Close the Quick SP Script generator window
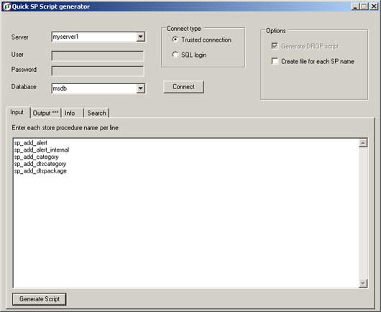 point(374,6)
